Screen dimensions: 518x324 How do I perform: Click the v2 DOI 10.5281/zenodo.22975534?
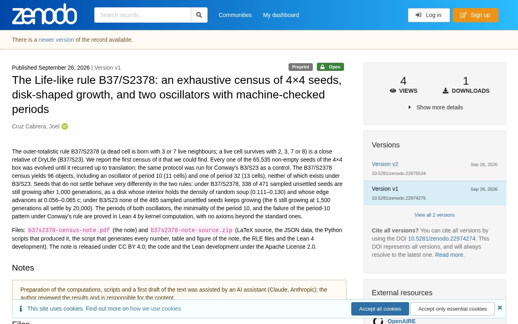pyautogui.click(x=399, y=173)
